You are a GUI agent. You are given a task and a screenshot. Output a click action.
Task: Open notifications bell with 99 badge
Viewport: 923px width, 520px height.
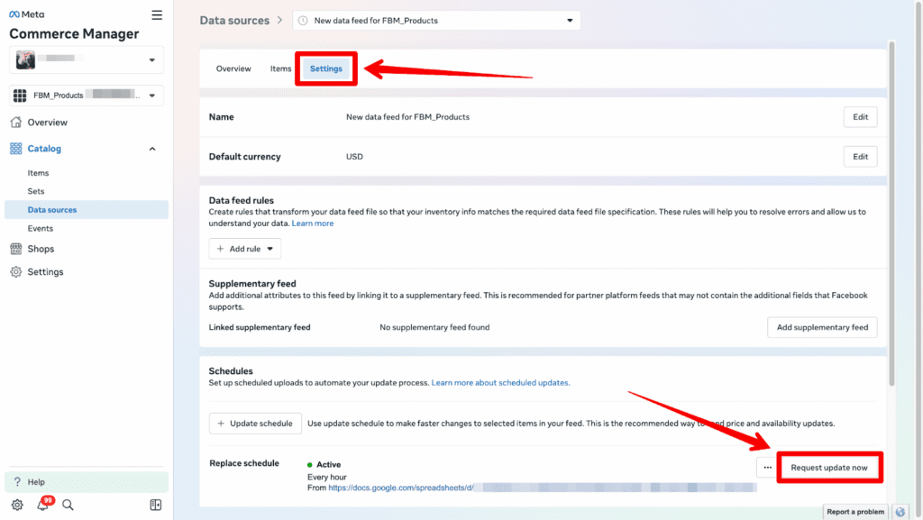(x=43, y=504)
